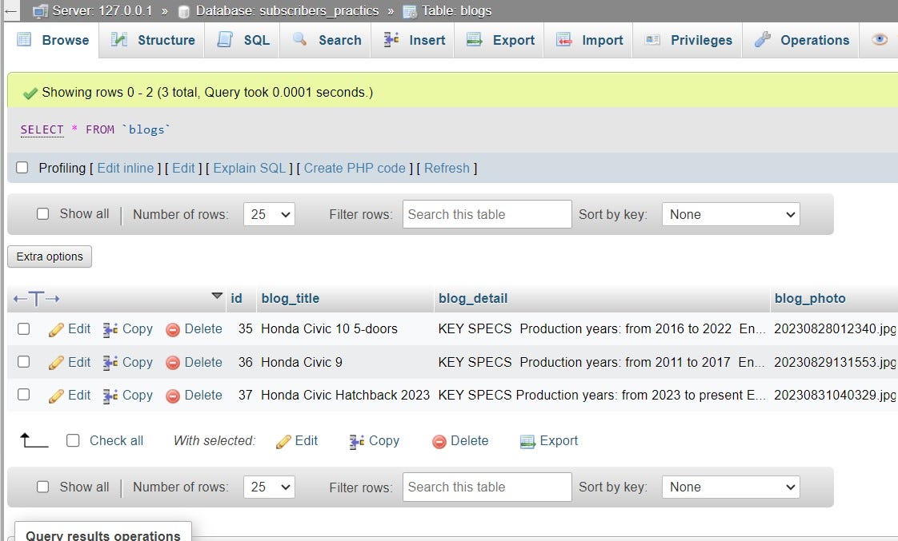Click the Edit link beside Edit inline

click(x=183, y=168)
